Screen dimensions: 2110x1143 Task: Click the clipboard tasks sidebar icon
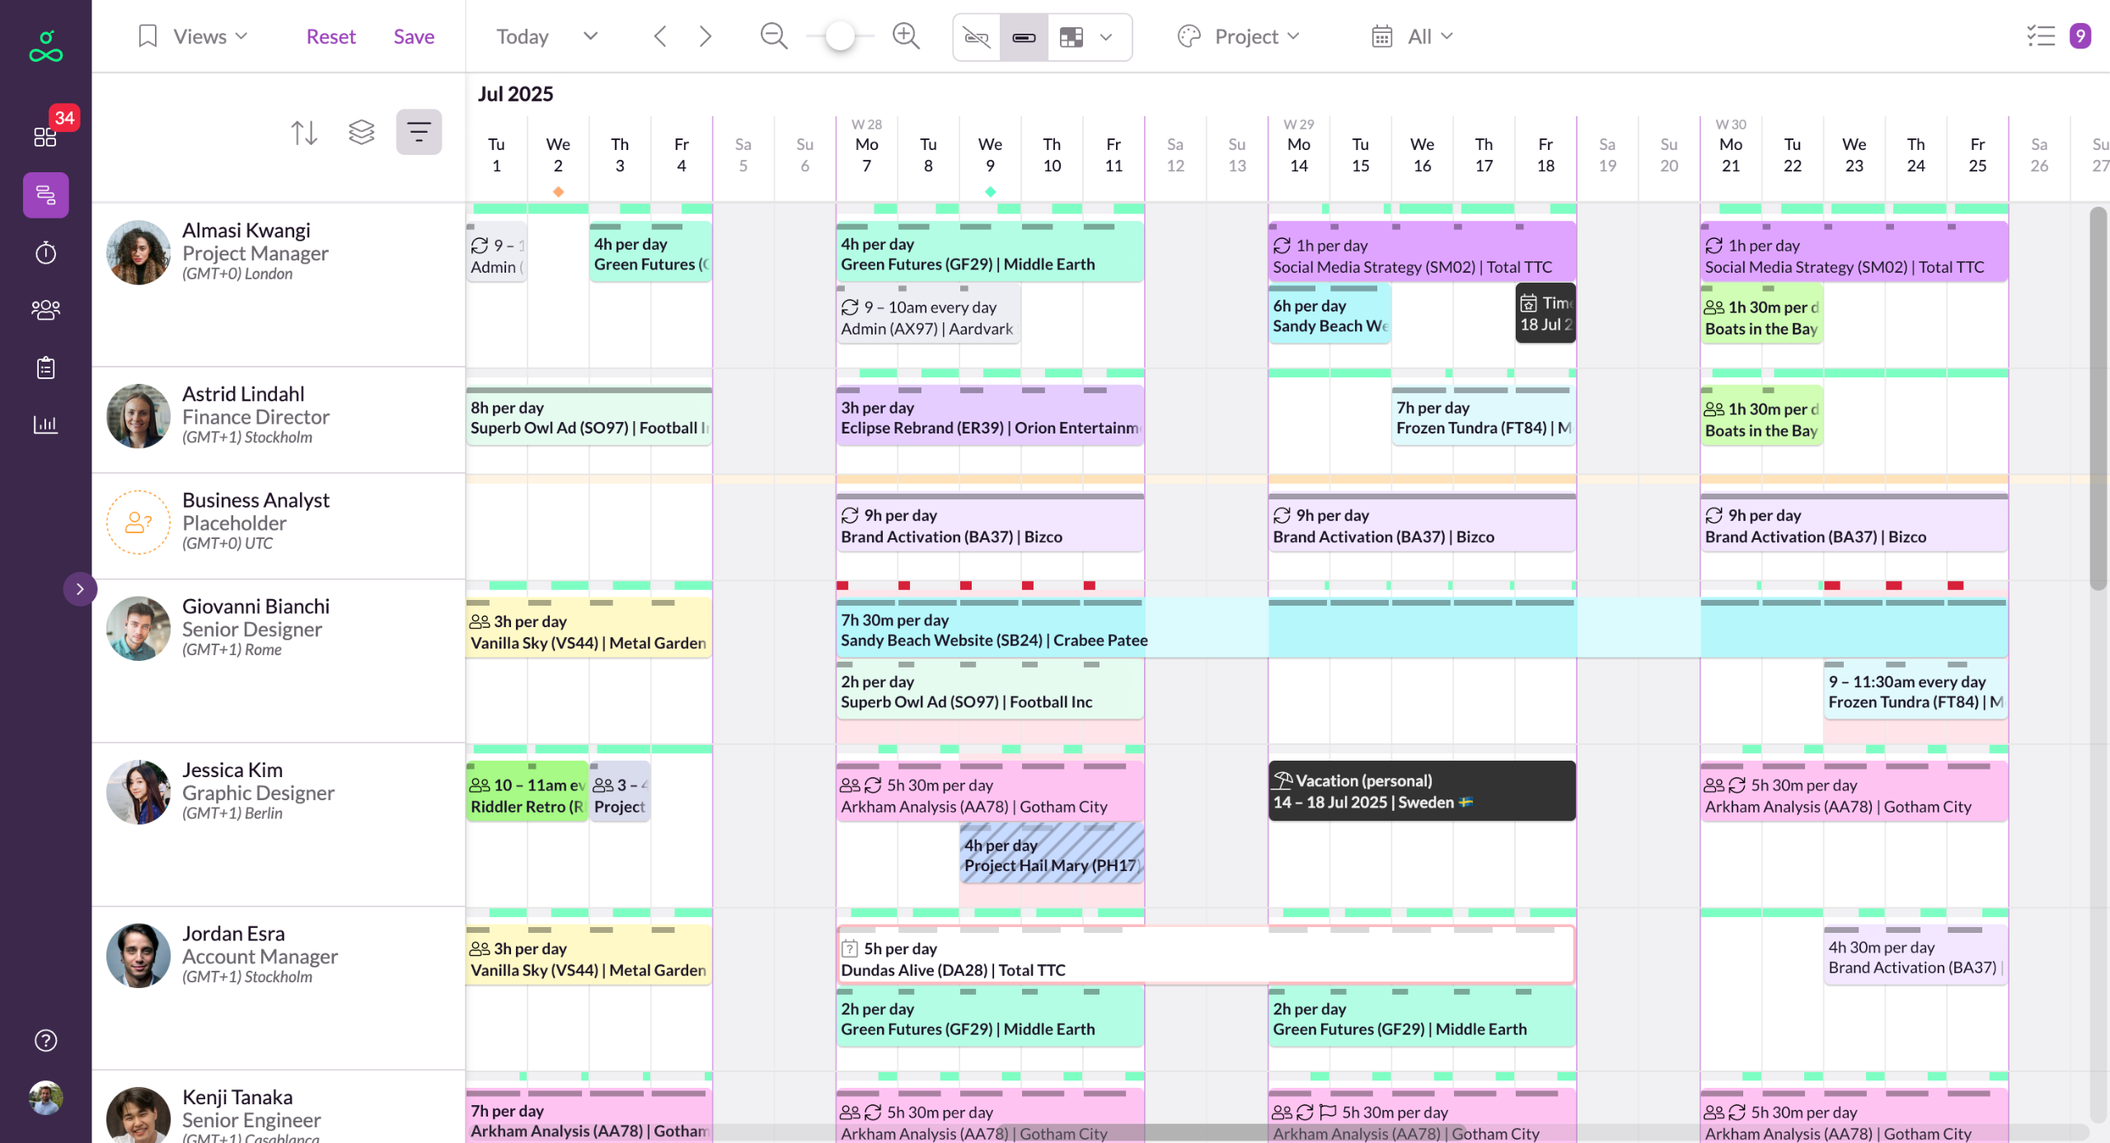coord(45,368)
